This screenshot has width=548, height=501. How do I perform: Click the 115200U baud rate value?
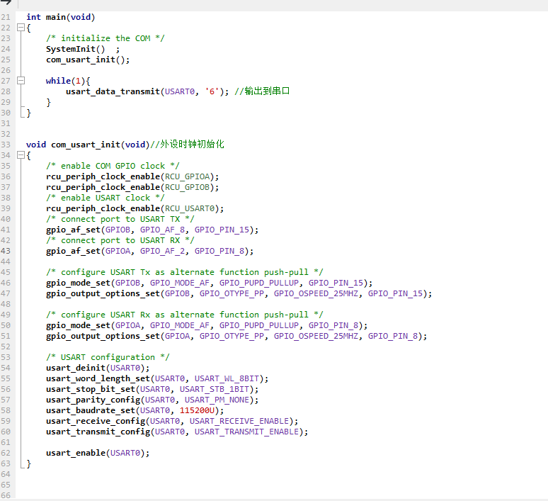tap(202, 410)
